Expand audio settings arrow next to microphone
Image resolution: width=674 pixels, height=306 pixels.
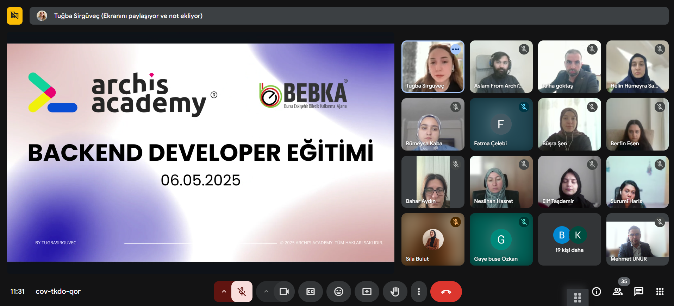(224, 292)
